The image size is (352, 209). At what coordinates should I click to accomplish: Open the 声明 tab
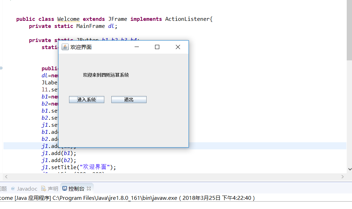50,189
